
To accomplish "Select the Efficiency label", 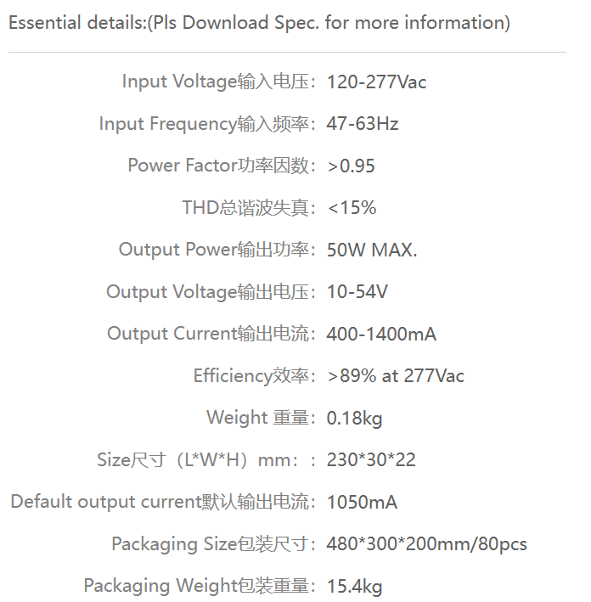I will point(255,376).
